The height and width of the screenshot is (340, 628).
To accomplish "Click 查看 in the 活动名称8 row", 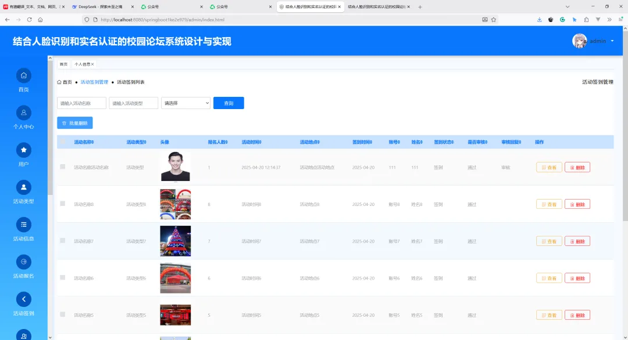I will (x=549, y=204).
